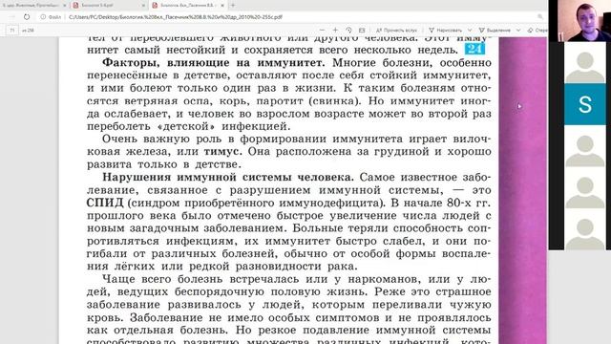Close the first browser tab
This screenshot has width=611, height=344.
pyautogui.click(x=64, y=6)
